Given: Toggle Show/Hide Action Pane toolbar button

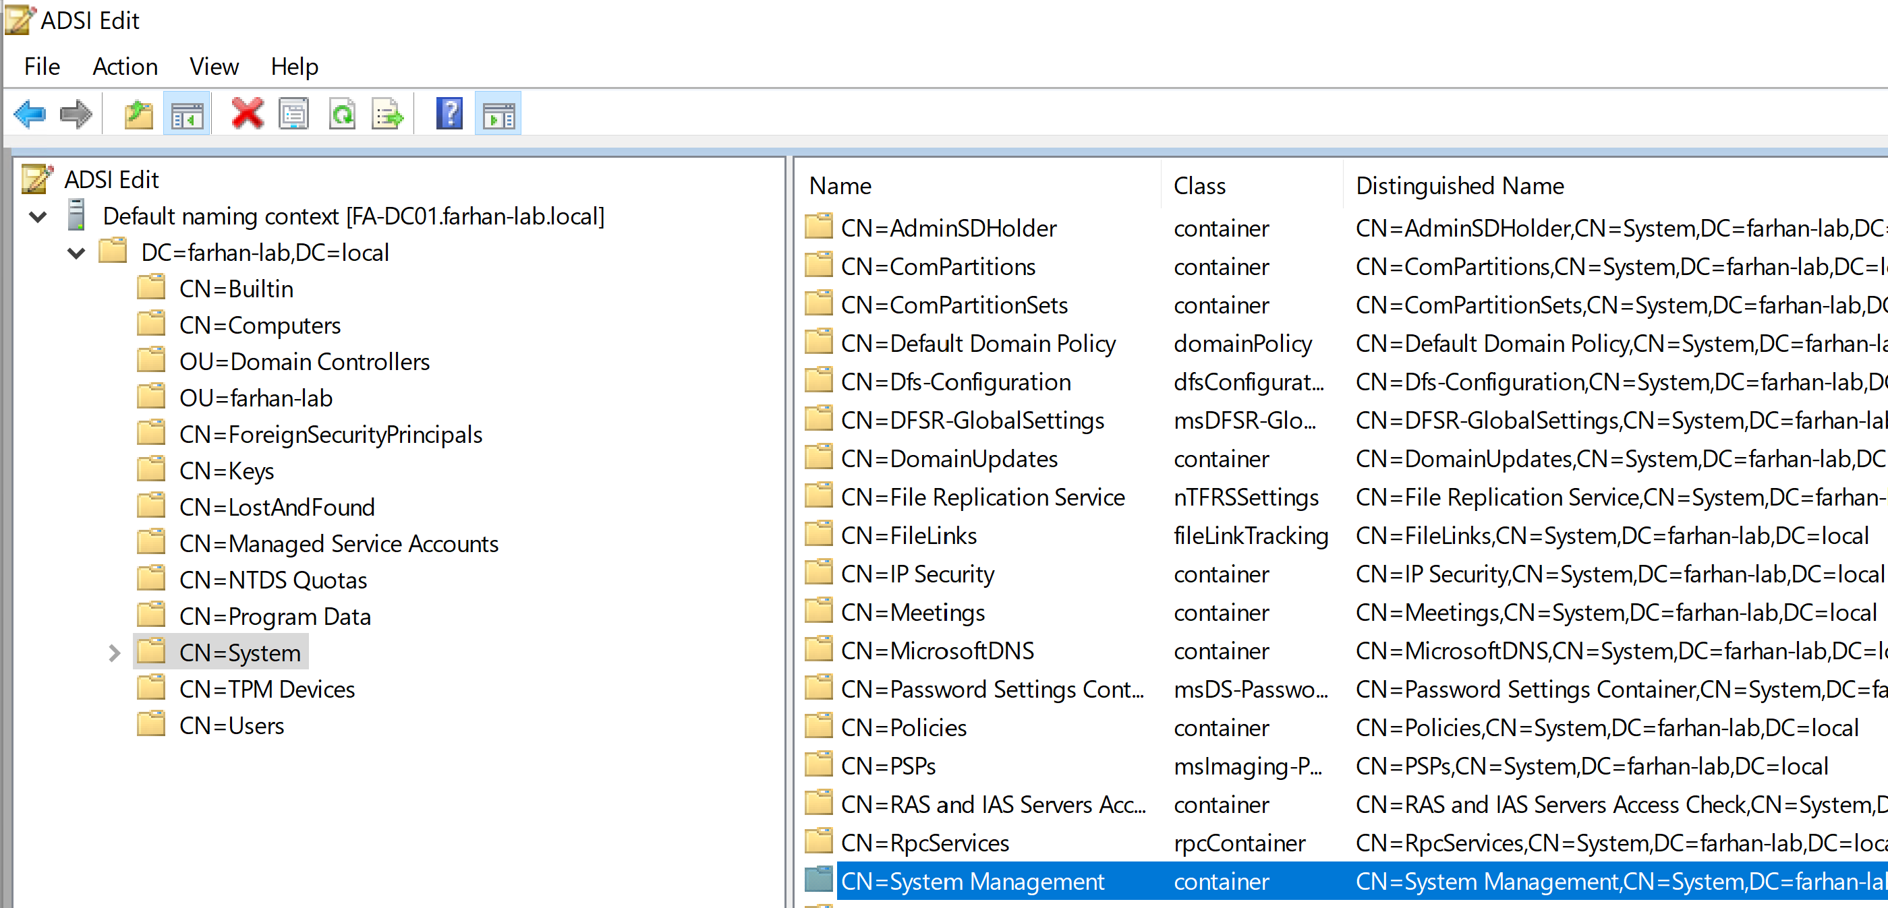Looking at the screenshot, I should (498, 114).
